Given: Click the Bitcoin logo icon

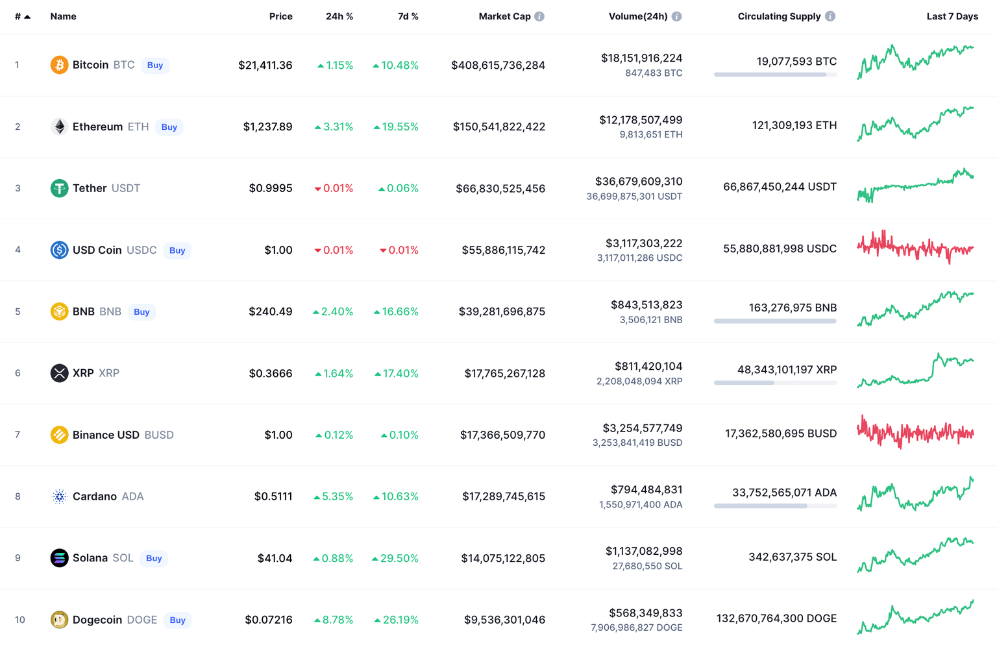Looking at the screenshot, I should [59, 65].
